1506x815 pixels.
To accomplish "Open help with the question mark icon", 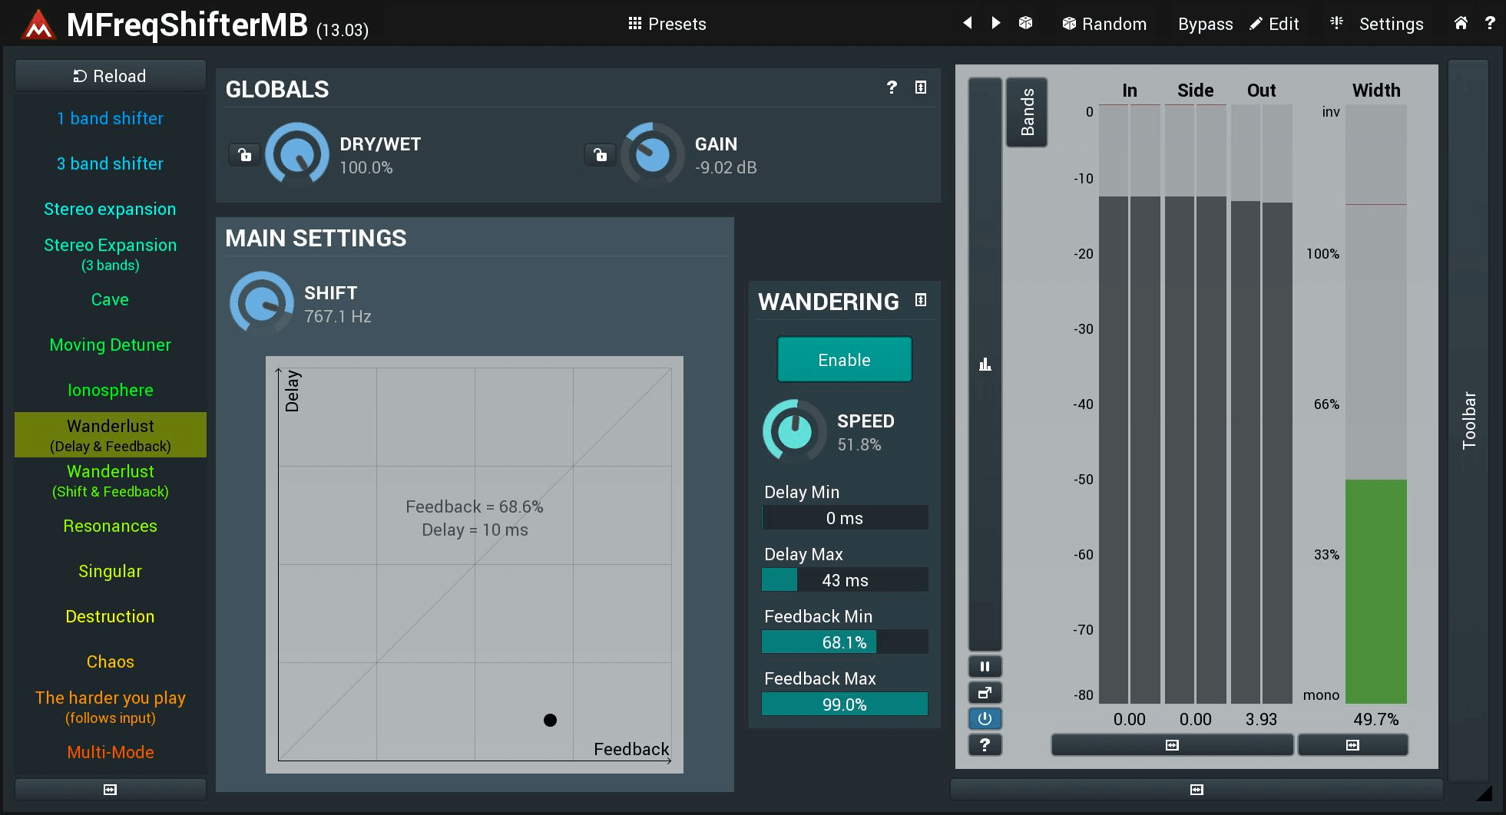I will (1488, 24).
